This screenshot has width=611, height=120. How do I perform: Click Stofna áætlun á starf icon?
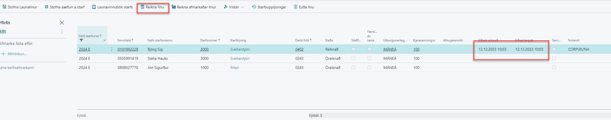click(47, 7)
